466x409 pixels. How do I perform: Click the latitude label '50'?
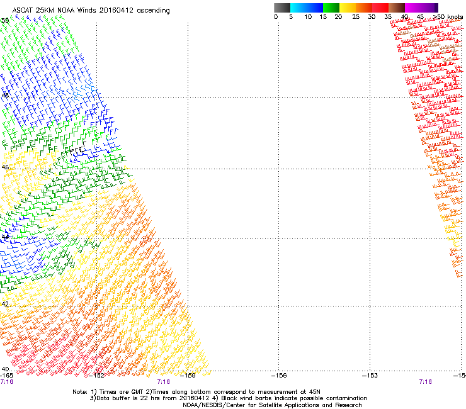(5, 21)
